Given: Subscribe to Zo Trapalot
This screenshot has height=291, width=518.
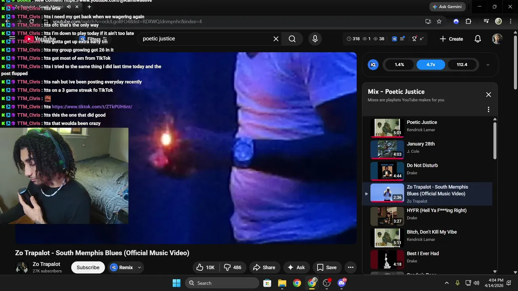Looking at the screenshot, I should [x=88, y=267].
